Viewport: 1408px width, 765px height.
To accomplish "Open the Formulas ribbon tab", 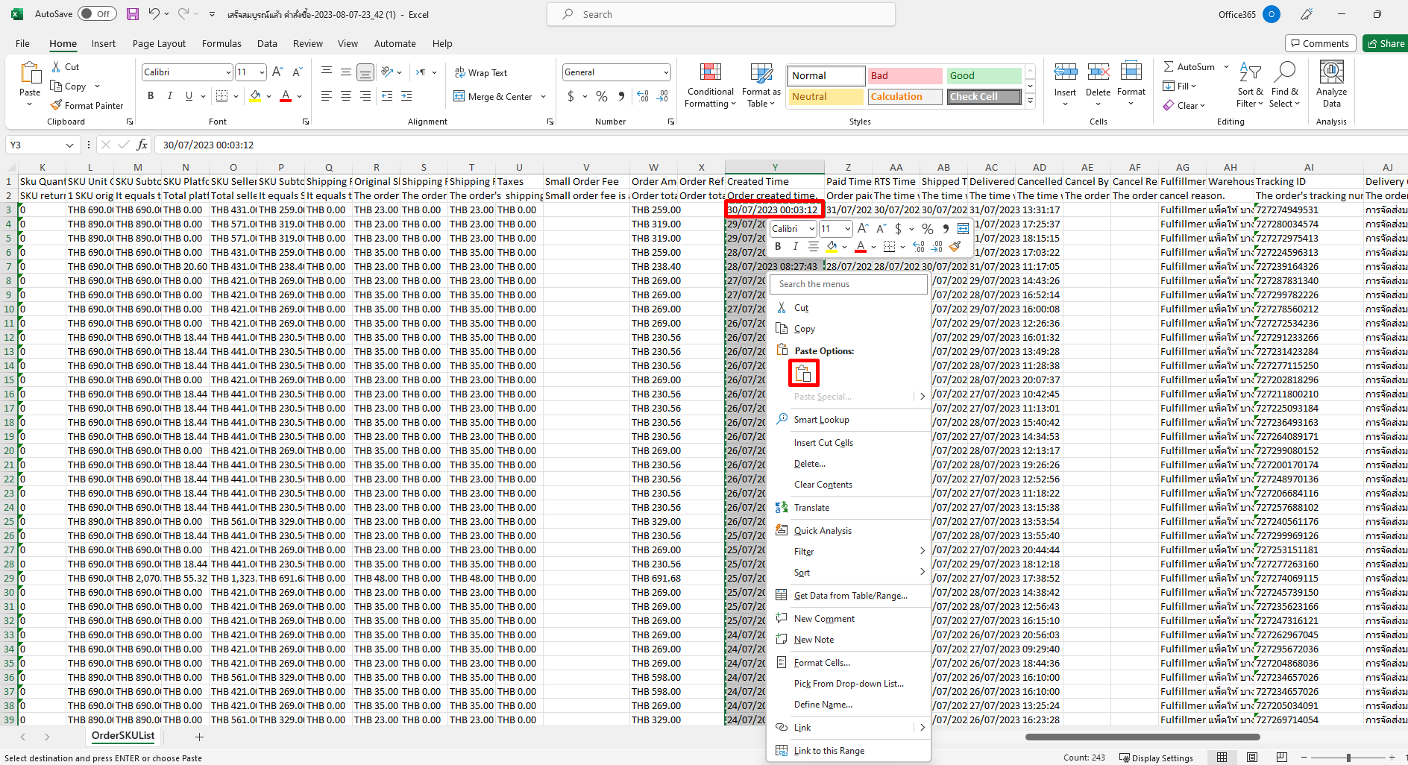I will tap(221, 43).
